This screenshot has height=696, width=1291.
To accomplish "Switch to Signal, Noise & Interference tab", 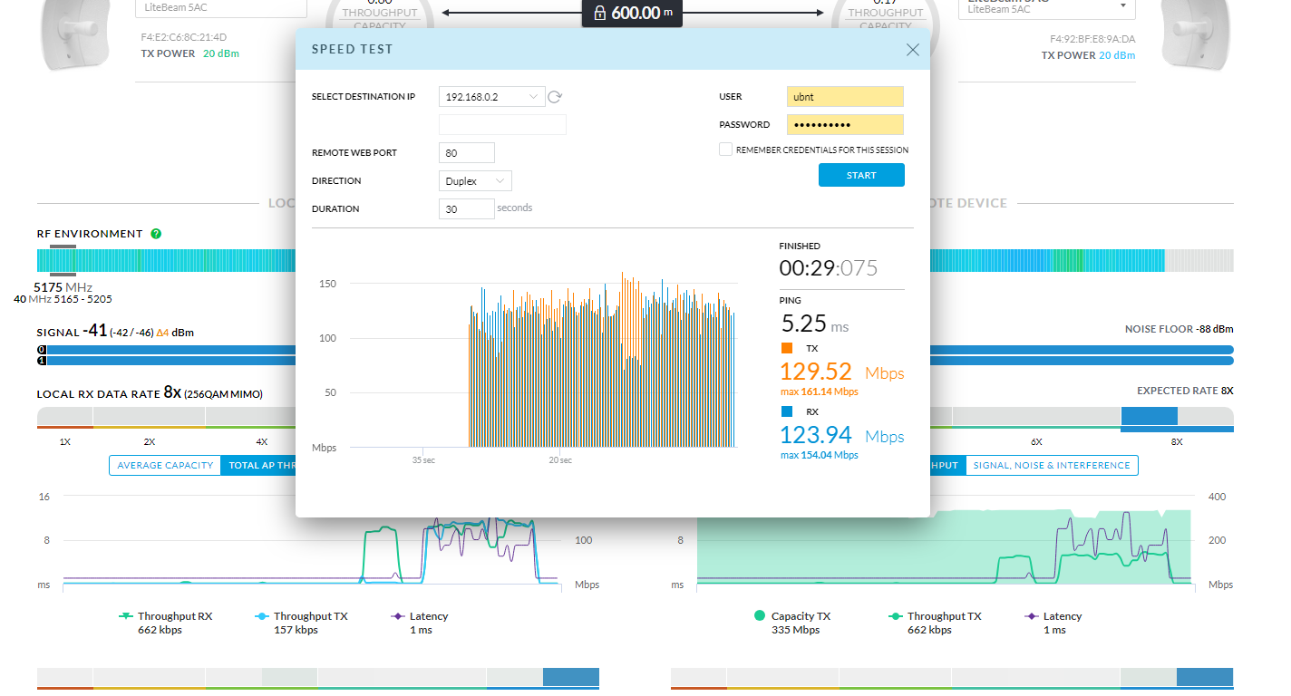I will [1052, 465].
